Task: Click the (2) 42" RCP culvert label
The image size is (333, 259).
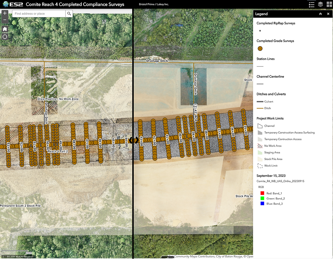Action: coord(195,113)
